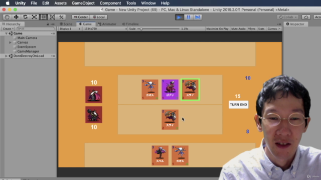Screen dimensions: 321x180
Task: Open the Display 1 dropdown
Action: click(x=70, y=29)
